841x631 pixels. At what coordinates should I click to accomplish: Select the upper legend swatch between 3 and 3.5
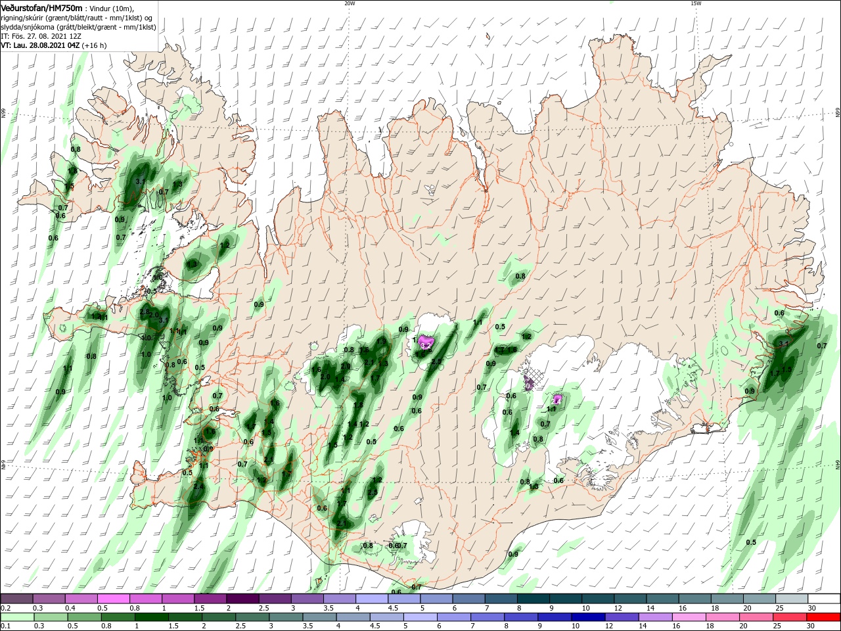tap(307, 599)
